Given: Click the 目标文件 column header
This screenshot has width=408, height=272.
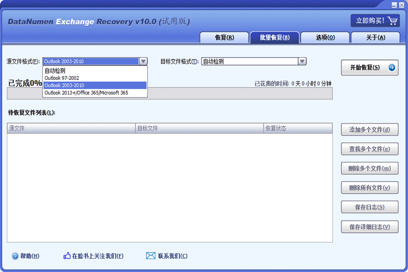Looking at the screenshot, I should pyautogui.click(x=199, y=128).
